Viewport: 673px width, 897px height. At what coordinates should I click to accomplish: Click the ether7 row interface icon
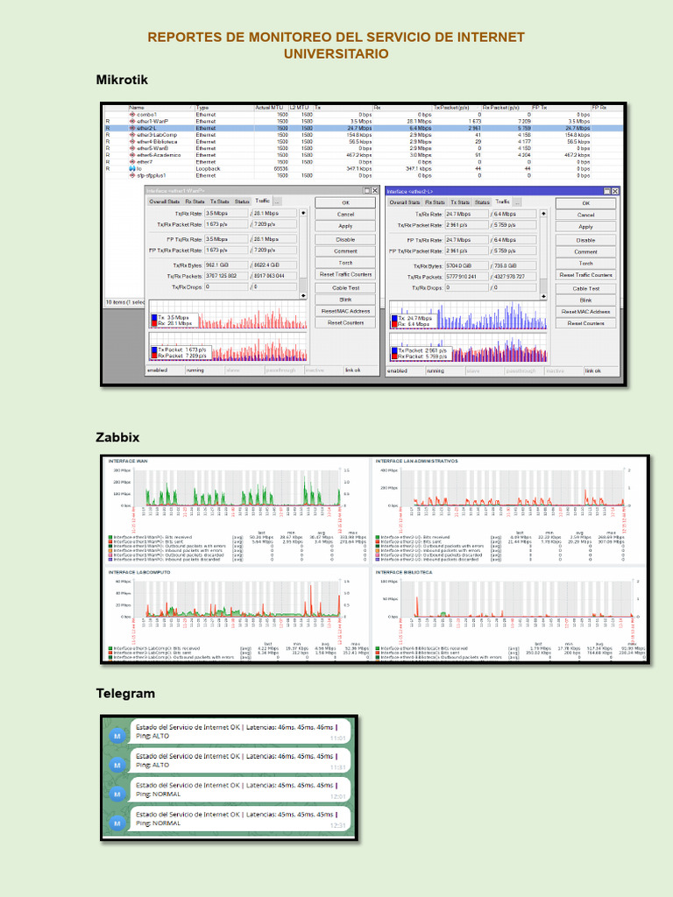click(x=132, y=162)
